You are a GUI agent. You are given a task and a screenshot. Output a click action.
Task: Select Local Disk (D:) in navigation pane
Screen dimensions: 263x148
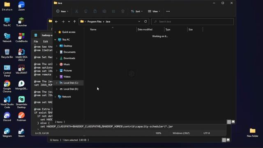tap(71, 89)
